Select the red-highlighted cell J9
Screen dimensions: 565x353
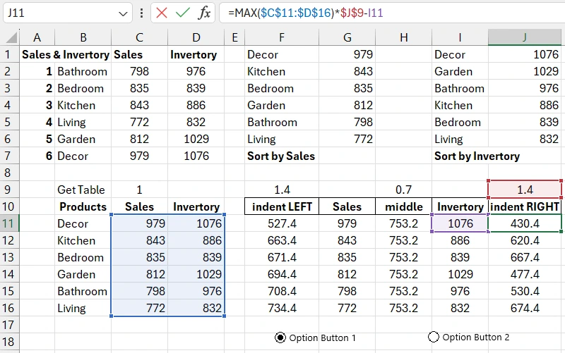[x=525, y=190]
